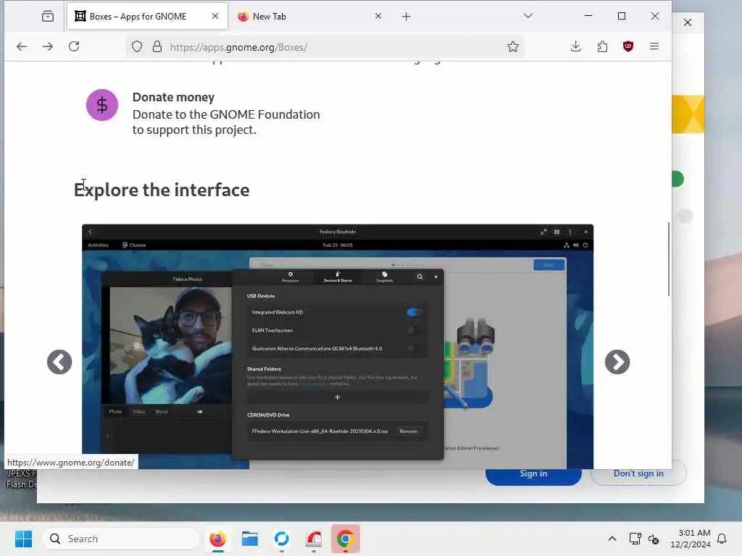The height and width of the screenshot is (556, 742).
Task: Show the previous screenshot in the carousel
Action: [59, 362]
